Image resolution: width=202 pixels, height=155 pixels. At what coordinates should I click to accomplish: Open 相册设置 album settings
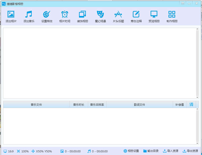pos(131,151)
